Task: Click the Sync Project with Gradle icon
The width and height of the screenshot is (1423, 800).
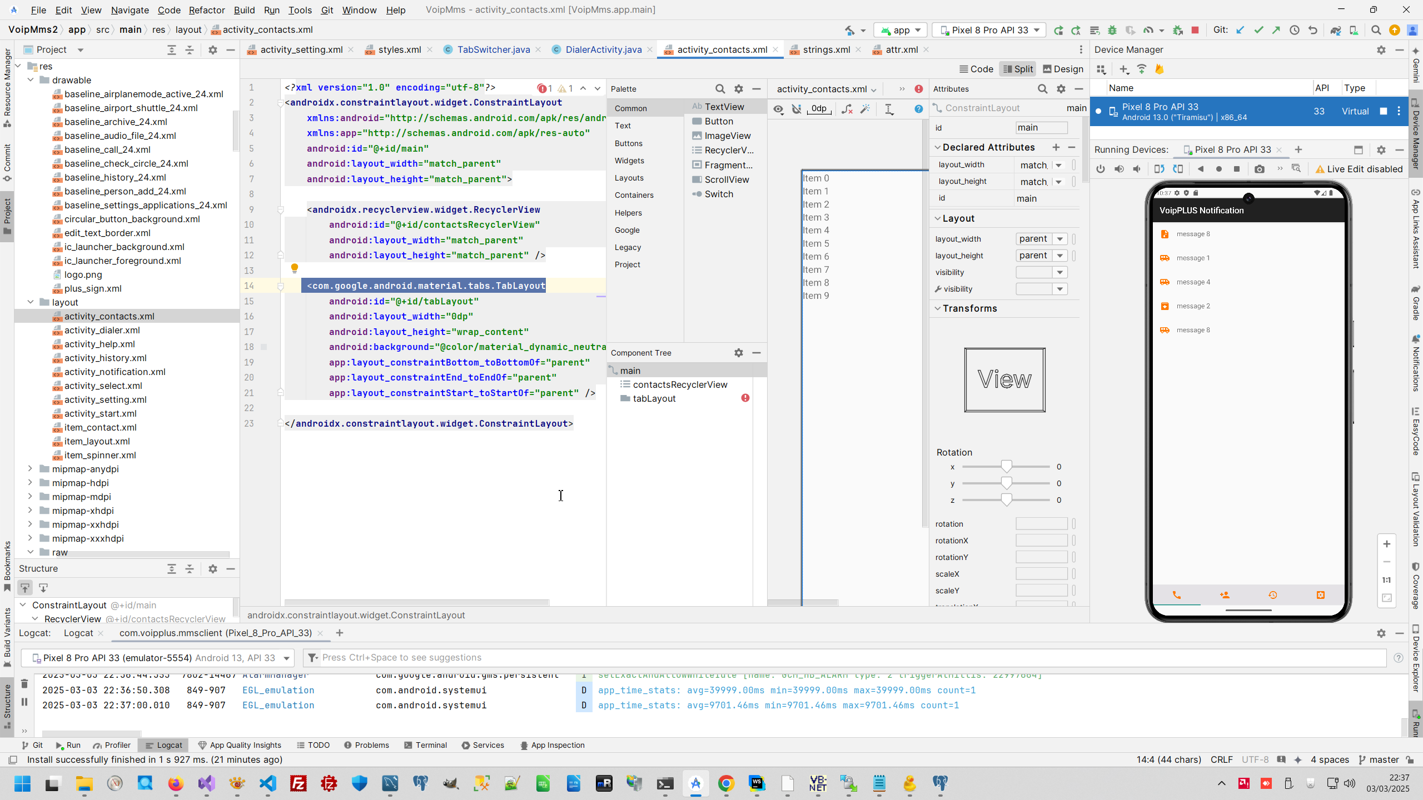Action: (1335, 30)
